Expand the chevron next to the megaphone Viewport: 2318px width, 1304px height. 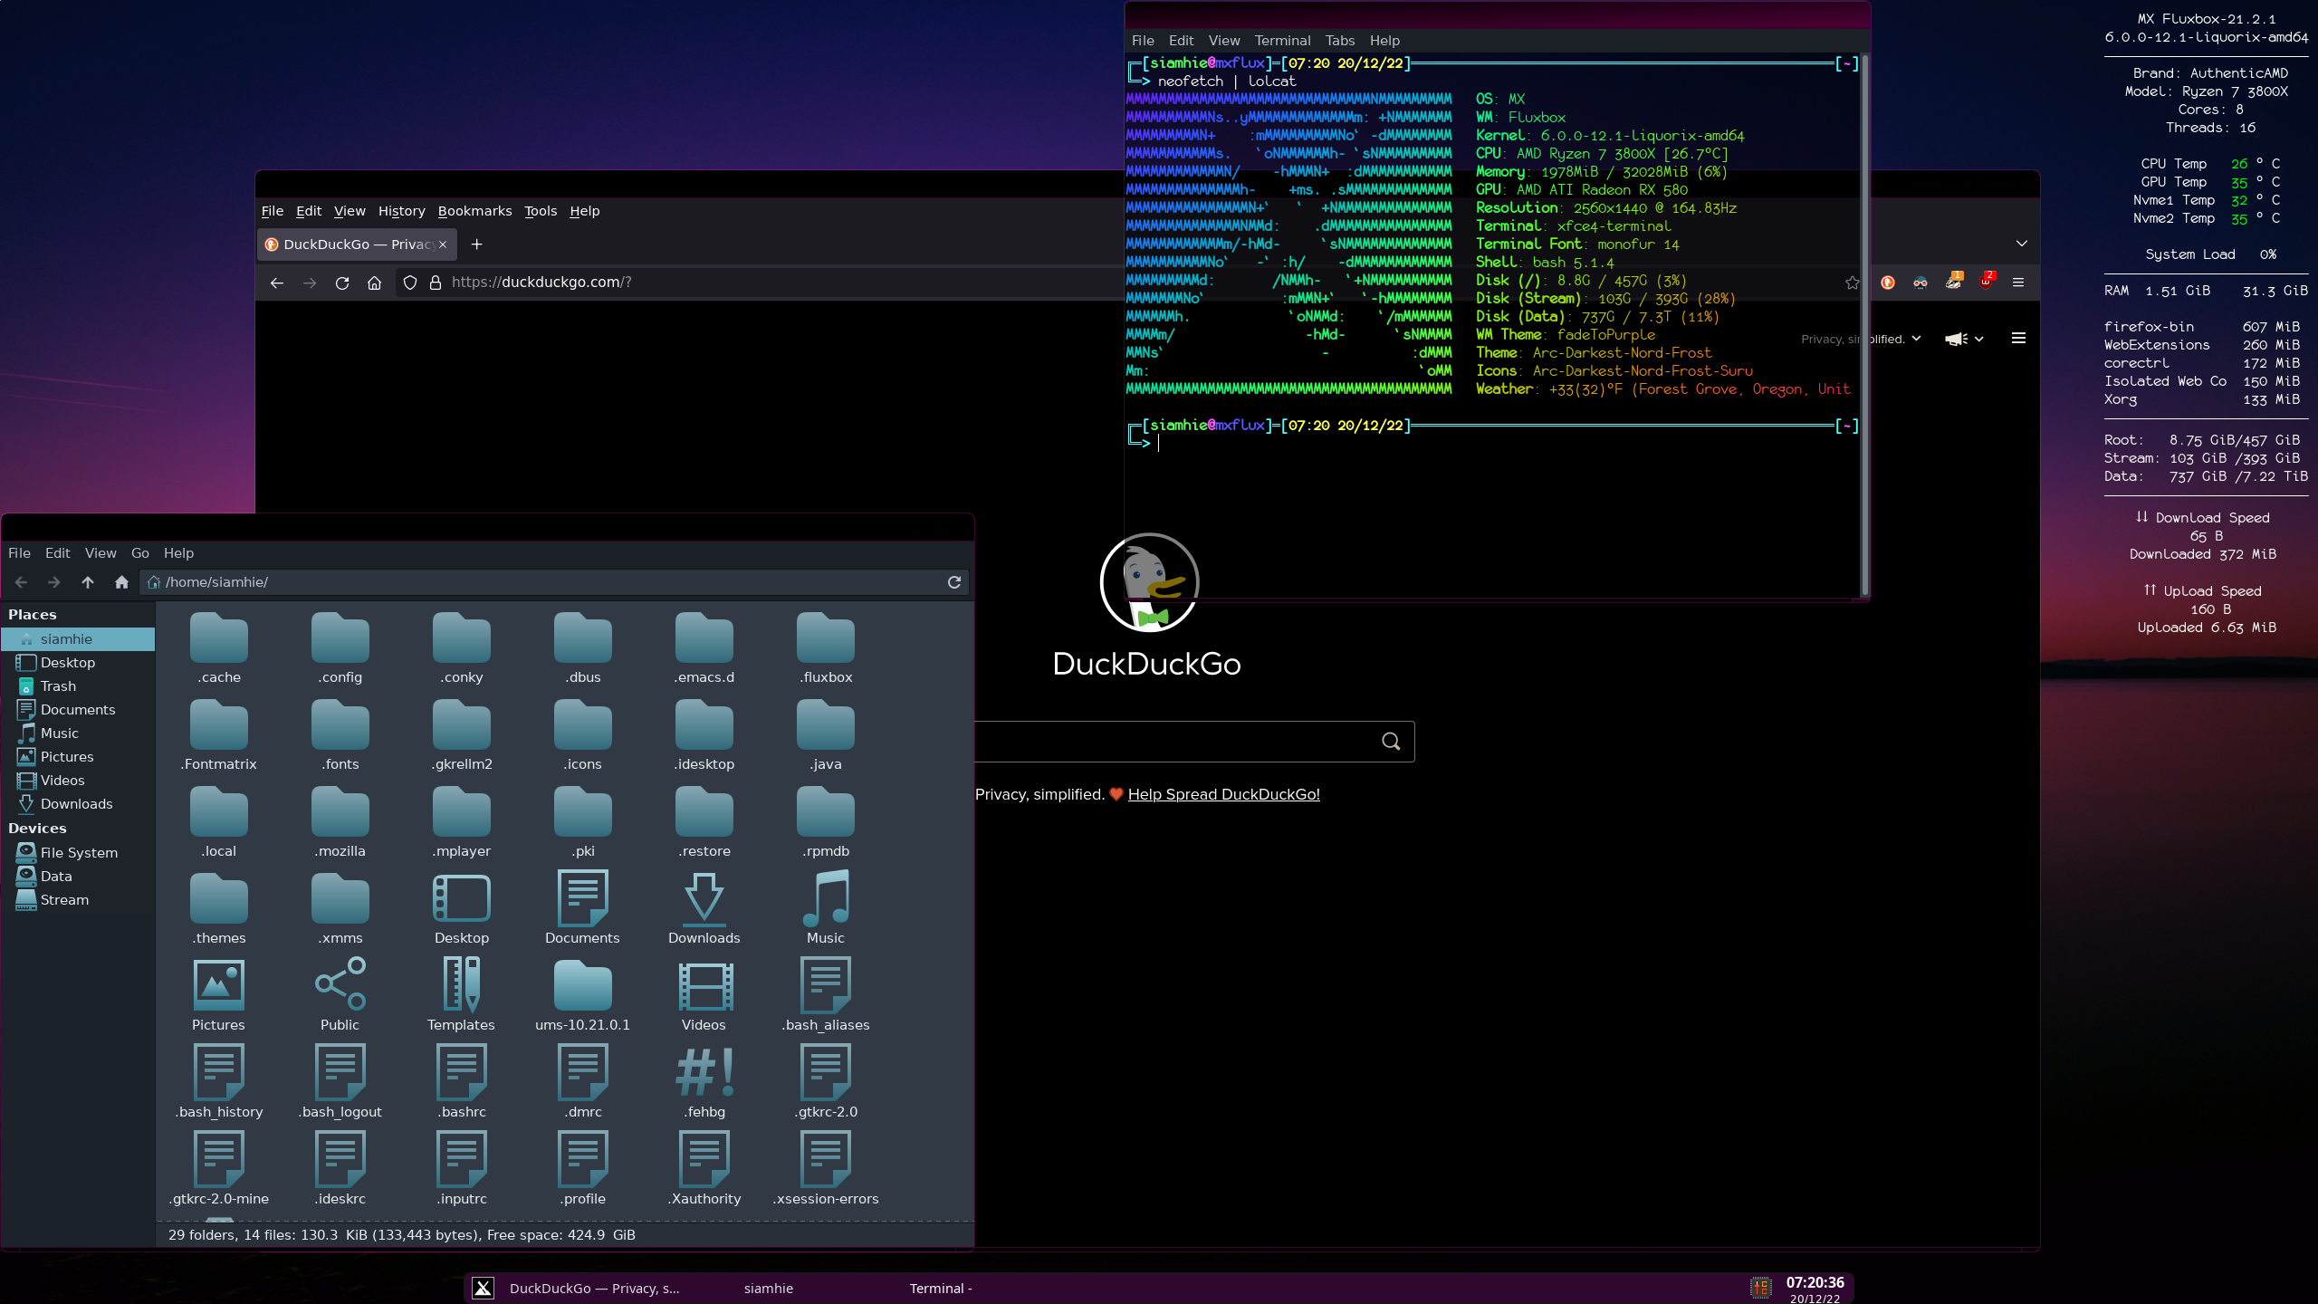[1979, 339]
